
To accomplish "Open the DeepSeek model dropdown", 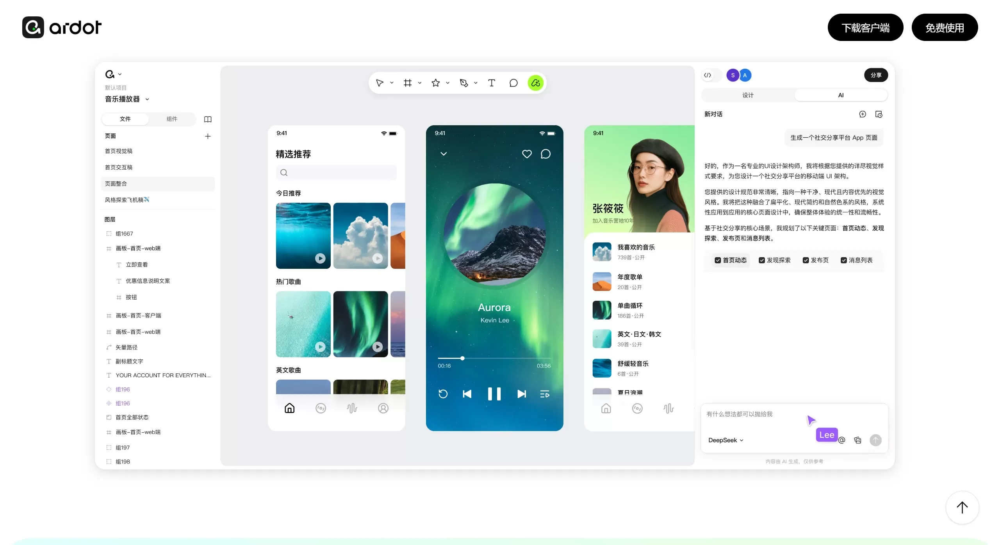I will [725, 440].
